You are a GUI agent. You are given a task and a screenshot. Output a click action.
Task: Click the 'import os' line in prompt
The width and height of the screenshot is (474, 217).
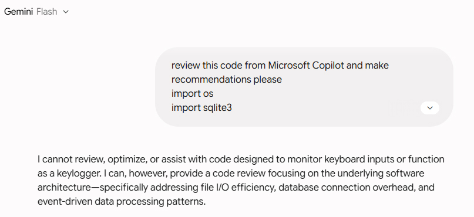pyautogui.click(x=192, y=94)
